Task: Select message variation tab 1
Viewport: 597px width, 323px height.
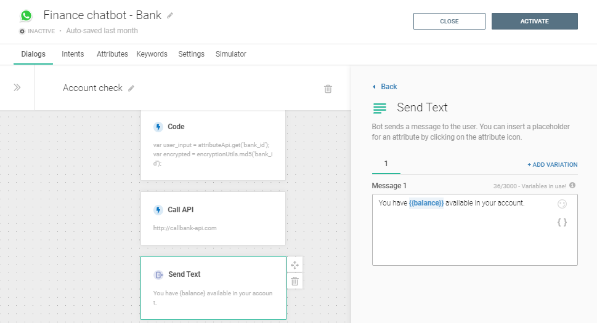Action: (386, 164)
